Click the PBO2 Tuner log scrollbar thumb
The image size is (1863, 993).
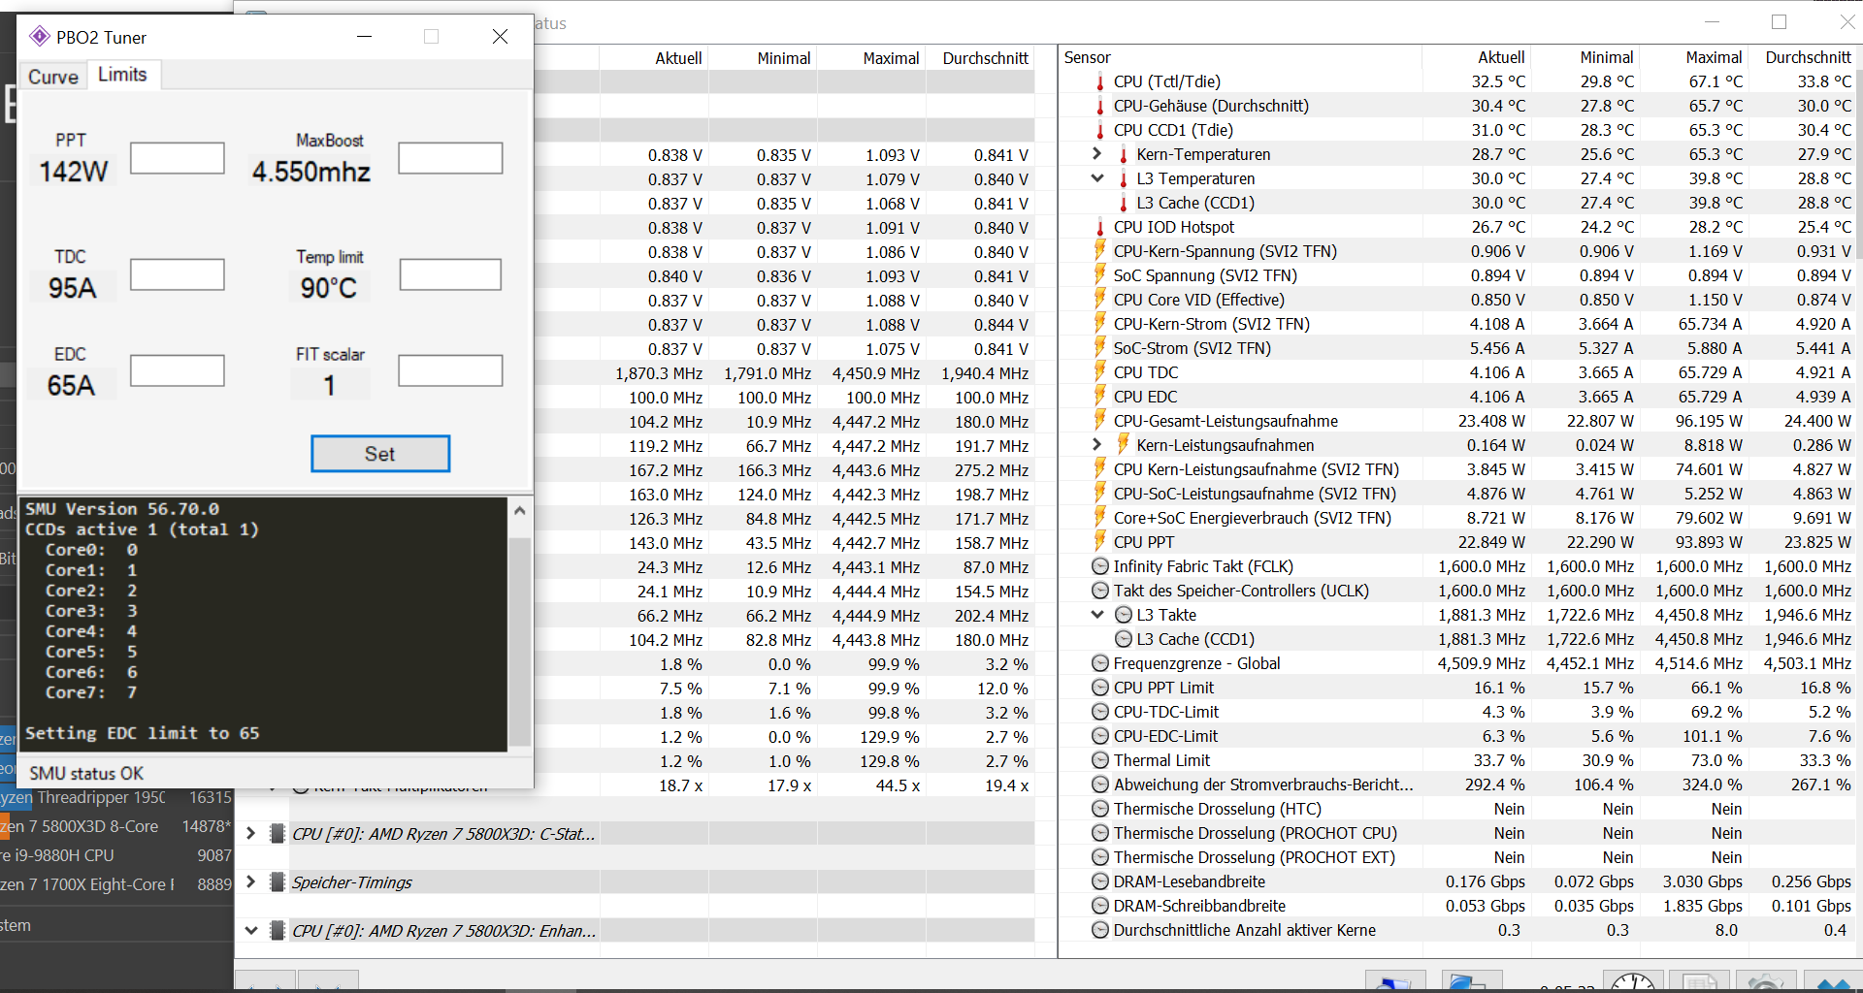[x=520, y=640]
